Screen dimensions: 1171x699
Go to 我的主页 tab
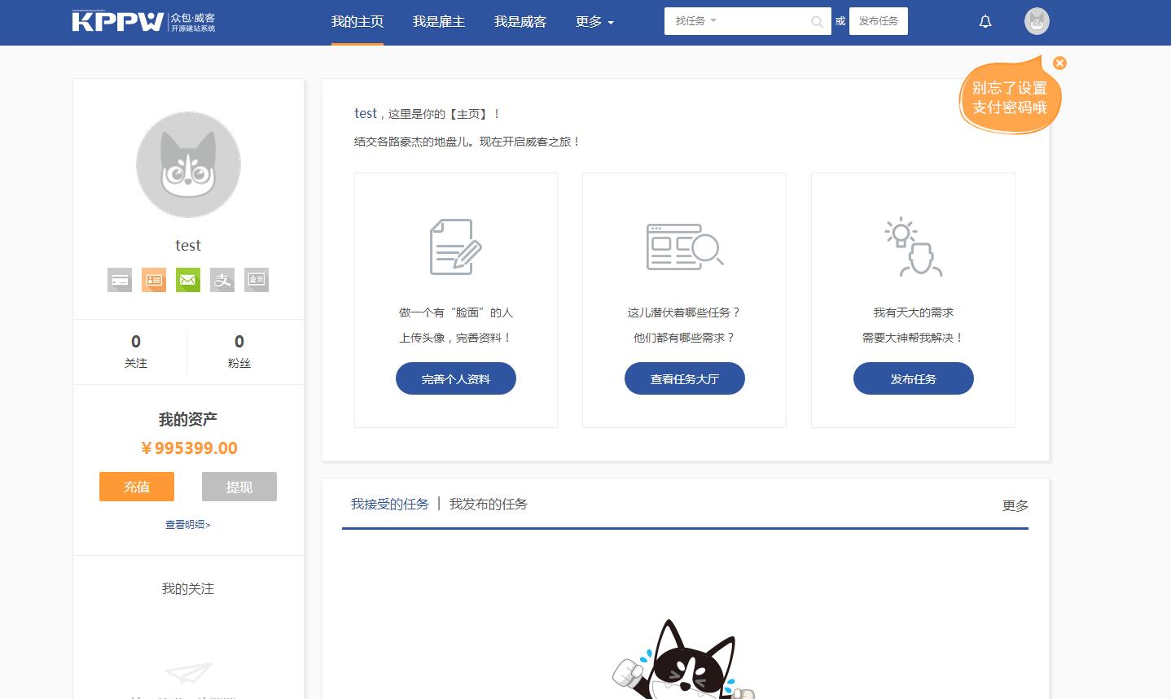coord(357,22)
